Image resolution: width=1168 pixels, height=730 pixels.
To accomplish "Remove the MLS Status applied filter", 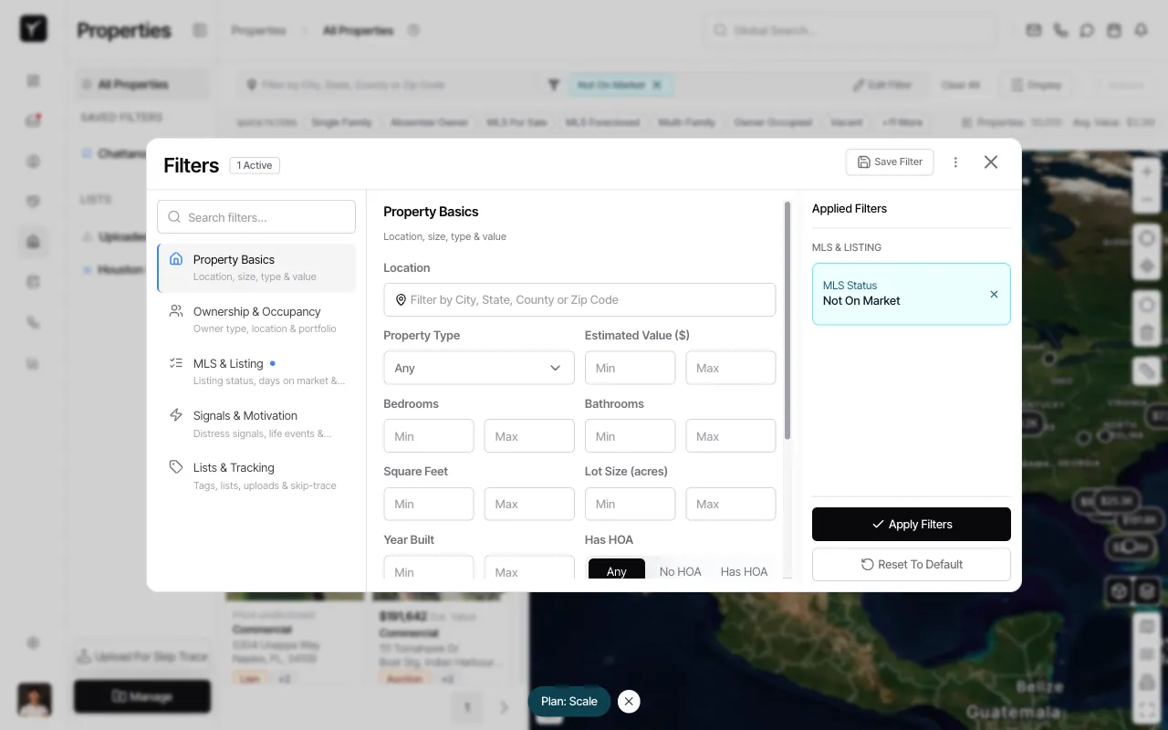I will pos(994,294).
